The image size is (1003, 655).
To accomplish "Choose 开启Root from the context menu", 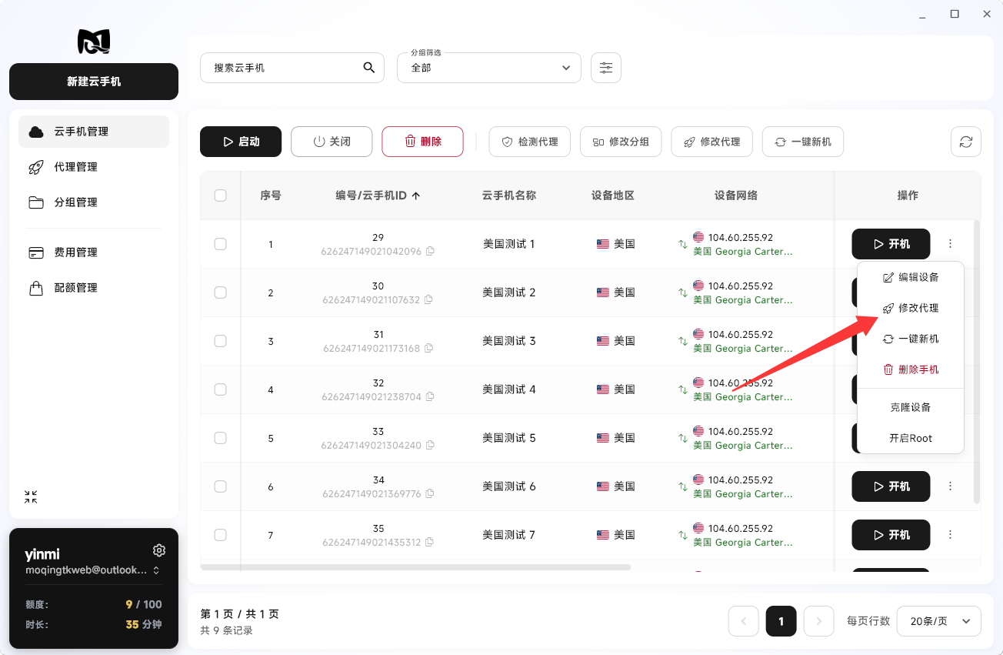I will point(911,438).
